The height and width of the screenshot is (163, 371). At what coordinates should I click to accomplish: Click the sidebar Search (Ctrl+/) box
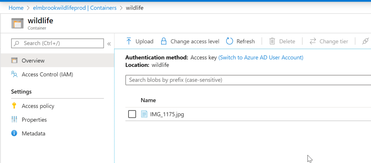(58, 43)
